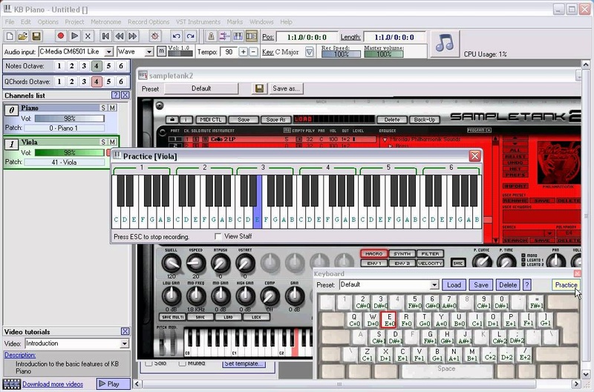594x392 pixels.
Task: Fast forward using the double-right arrow icon
Action: [x=133, y=36]
